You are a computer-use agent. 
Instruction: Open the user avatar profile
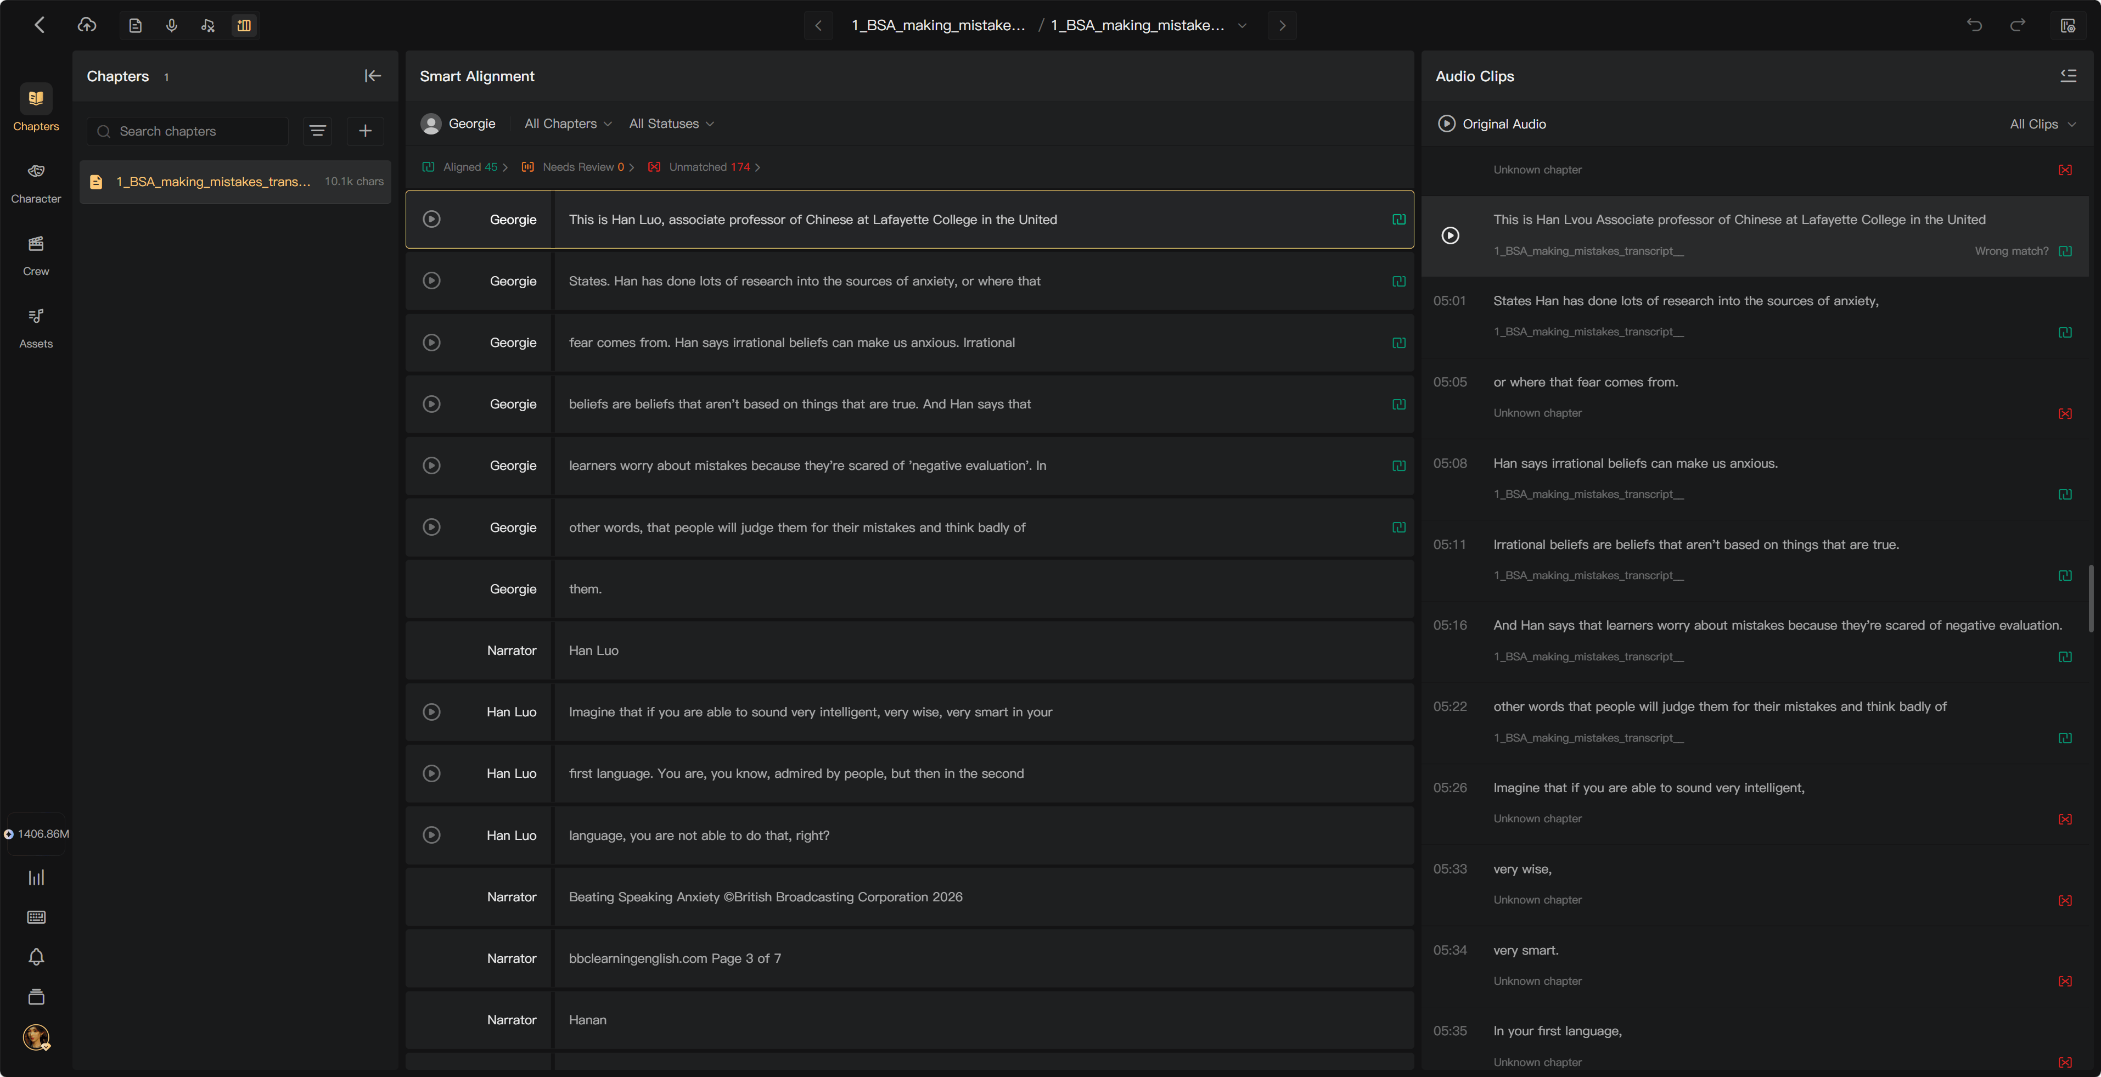pyautogui.click(x=36, y=1037)
